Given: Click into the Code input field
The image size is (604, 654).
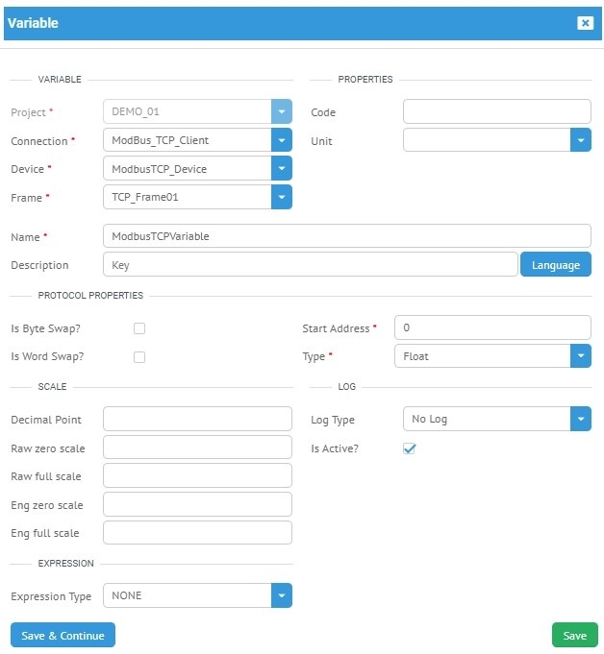Looking at the screenshot, I should [x=496, y=111].
